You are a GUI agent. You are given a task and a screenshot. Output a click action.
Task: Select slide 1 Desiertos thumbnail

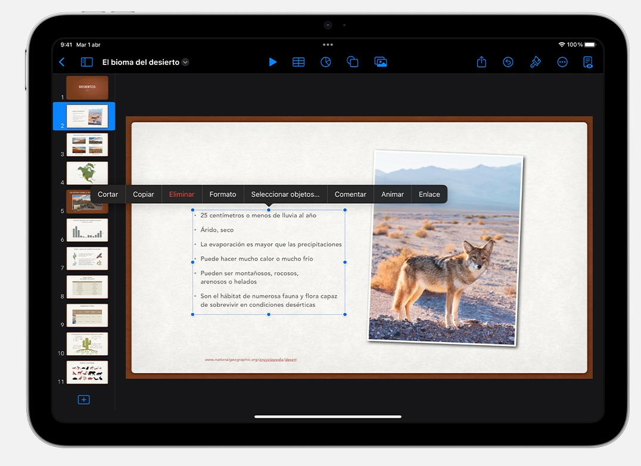point(87,88)
